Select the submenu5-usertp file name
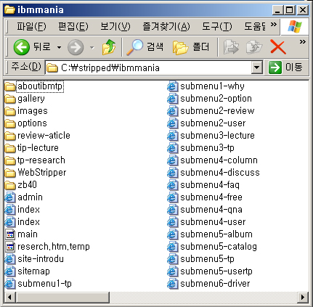 (x=216, y=271)
